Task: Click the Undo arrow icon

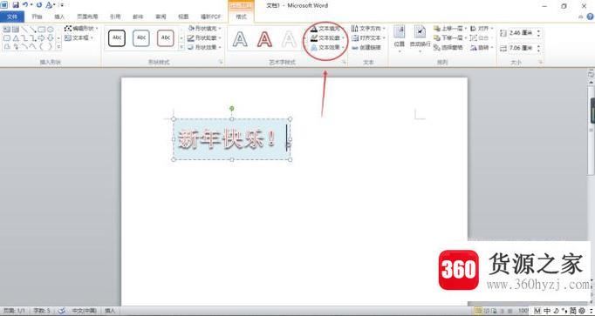Action: point(25,5)
